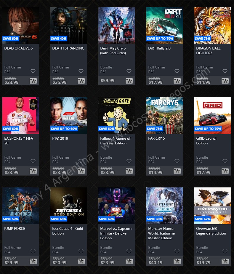Add Overwatch Legendary Edition to cart
The height and width of the screenshot is (274, 234).
(225, 261)
